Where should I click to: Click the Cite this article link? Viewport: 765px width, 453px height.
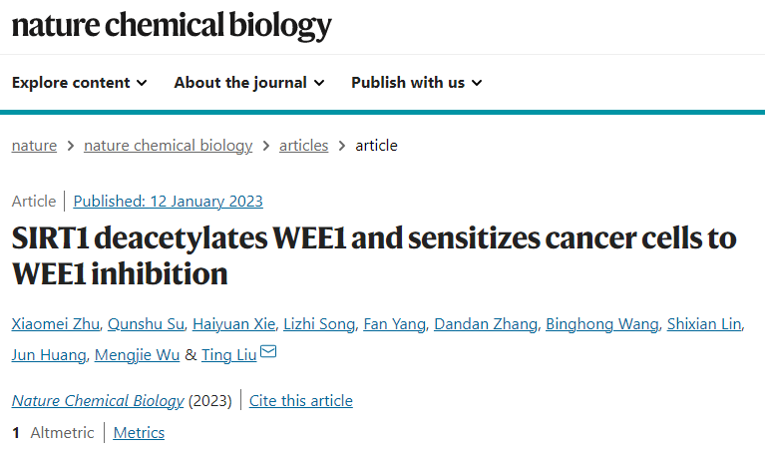[301, 401]
